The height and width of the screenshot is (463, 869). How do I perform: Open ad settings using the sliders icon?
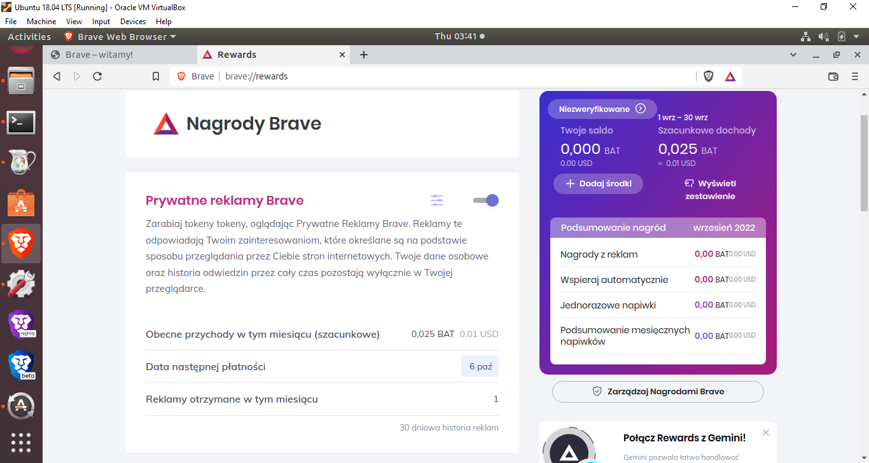(437, 200)
